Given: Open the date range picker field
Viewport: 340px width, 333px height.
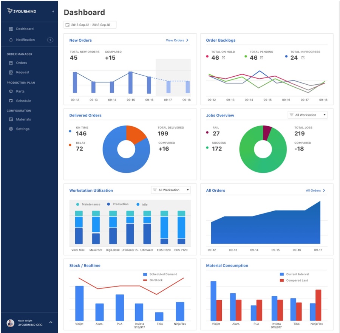Looking at the screenshot, I should [90, 25].
